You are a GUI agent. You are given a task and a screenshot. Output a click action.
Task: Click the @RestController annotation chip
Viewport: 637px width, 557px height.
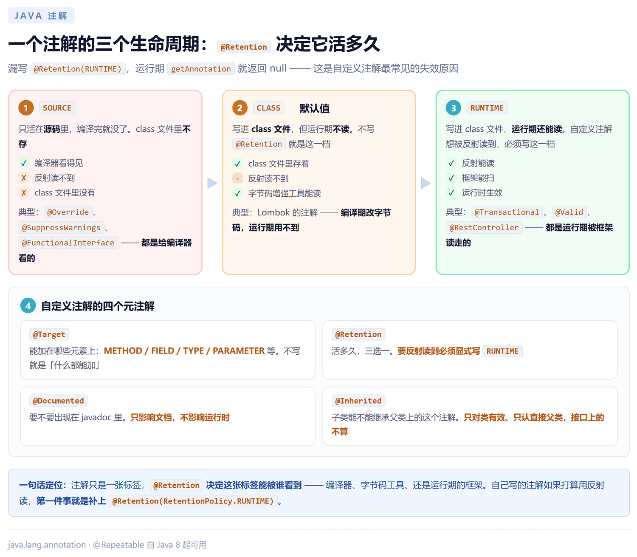[x=484, y=228]
